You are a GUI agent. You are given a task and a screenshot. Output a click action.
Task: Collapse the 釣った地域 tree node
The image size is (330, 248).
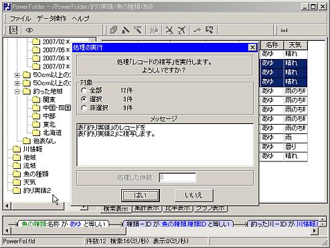17,91
